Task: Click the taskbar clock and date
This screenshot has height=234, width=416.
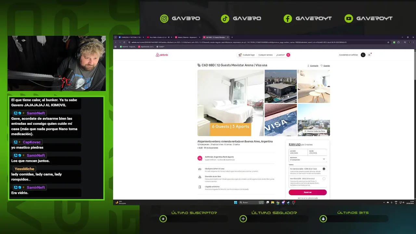Action: pyautogui.click(x=409, y=202)
